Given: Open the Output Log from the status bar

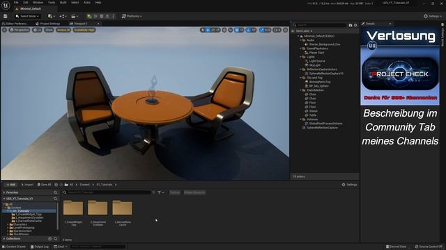Looking at the screenshot, I should coord(40,247).
